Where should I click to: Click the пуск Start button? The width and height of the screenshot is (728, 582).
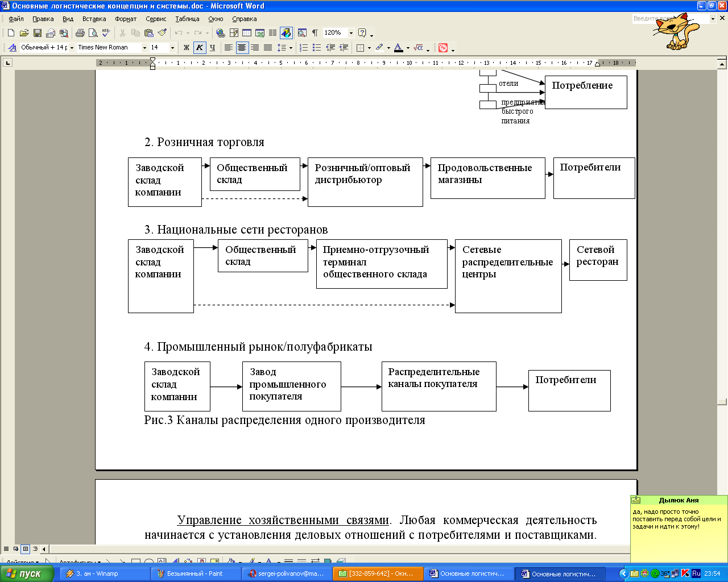(x=27, y=573)
